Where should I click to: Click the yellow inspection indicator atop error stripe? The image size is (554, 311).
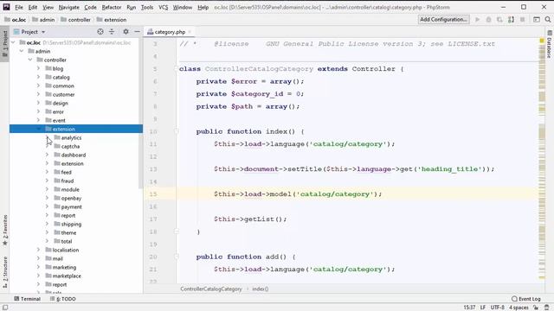click(542, 41)
